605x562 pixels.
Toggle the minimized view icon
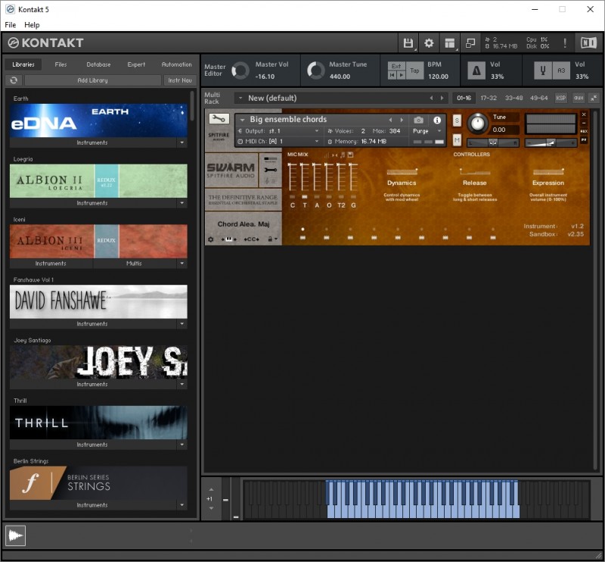470,43
